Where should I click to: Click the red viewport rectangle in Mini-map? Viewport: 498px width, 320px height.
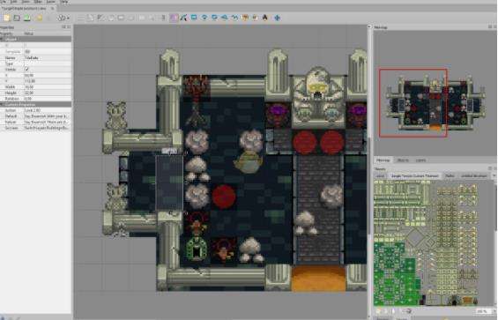413,103
